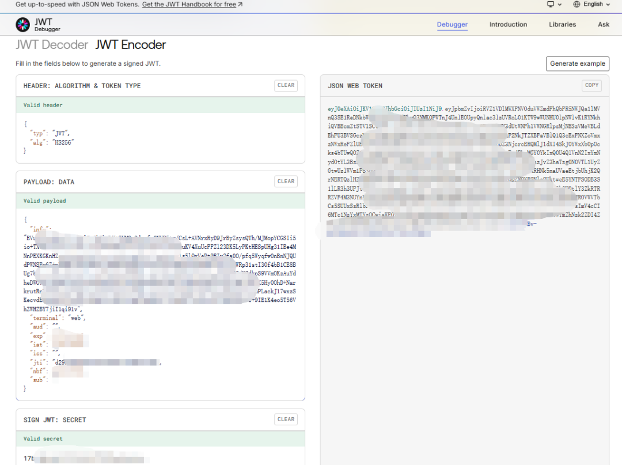This screenshot has width=622, height=465.
Task: Click the "terminal": "web" line
Action: [58, 318]
